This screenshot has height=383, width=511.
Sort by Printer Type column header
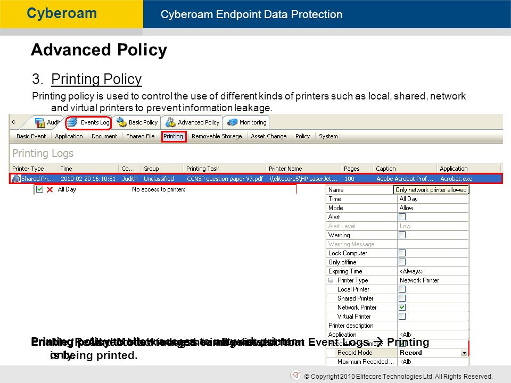[34, 169]
